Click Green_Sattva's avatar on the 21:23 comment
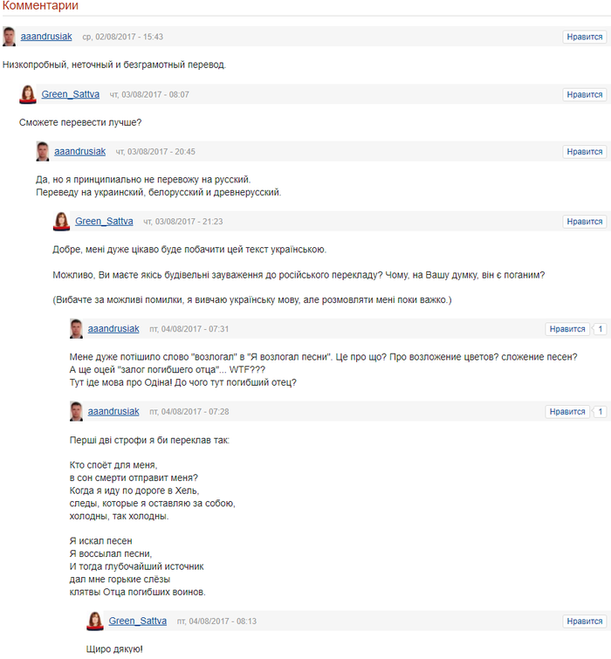Screen dimensions: 611x659 click(61, 222)
